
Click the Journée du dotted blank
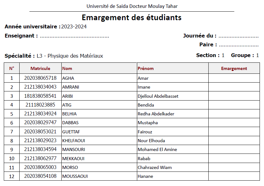point(239,36)
